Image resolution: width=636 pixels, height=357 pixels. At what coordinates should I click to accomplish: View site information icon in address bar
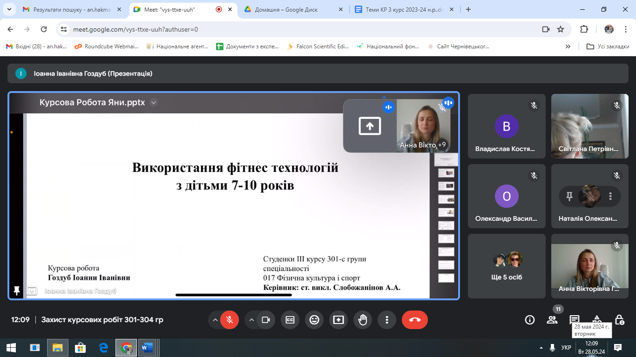coord(64,29)
